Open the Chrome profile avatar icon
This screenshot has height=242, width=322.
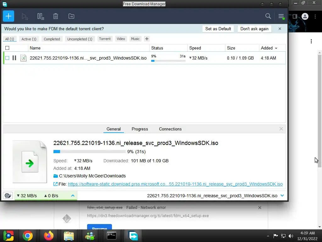[305, 16]
